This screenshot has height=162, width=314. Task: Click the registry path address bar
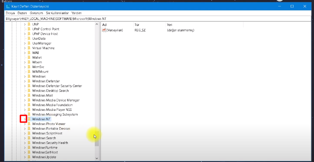pyautogui.click(x=158, y=19)
